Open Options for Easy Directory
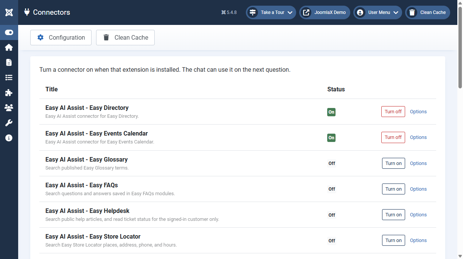The image size is (463, 259). tap(418, 112)
